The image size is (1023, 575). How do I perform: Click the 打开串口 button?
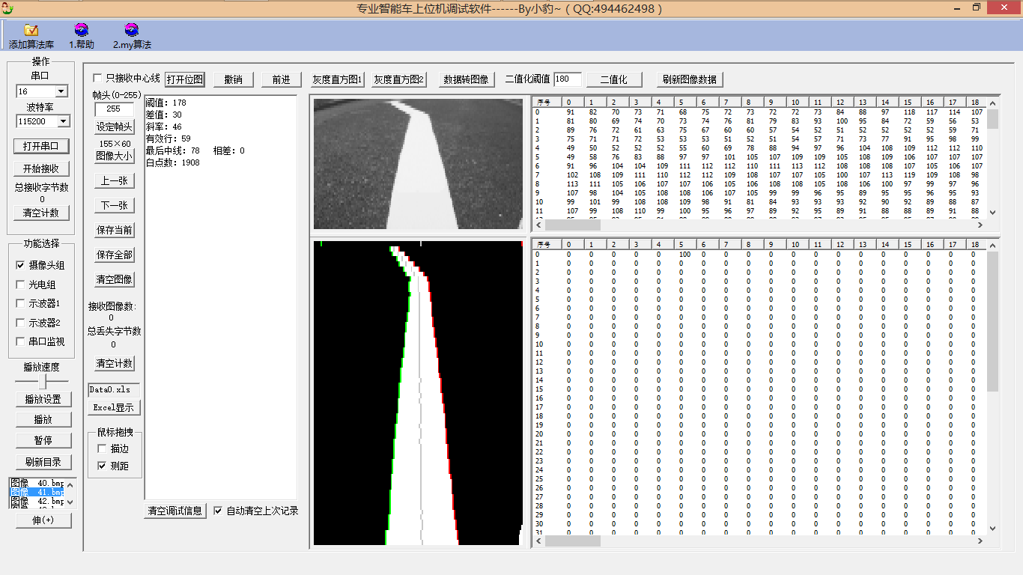coord(41,146)
